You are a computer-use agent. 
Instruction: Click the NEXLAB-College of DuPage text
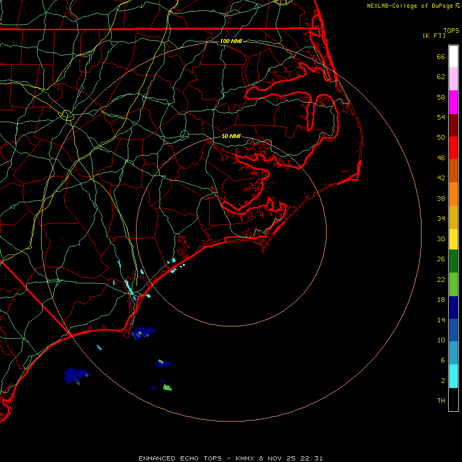[x=410, y=6]
